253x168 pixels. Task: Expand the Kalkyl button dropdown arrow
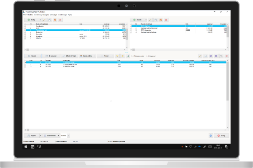[40, 20]
